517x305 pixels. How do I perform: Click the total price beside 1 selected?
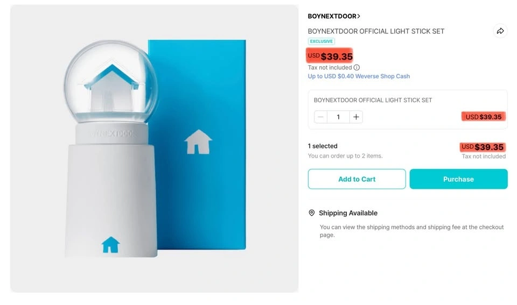coord(483,147)
